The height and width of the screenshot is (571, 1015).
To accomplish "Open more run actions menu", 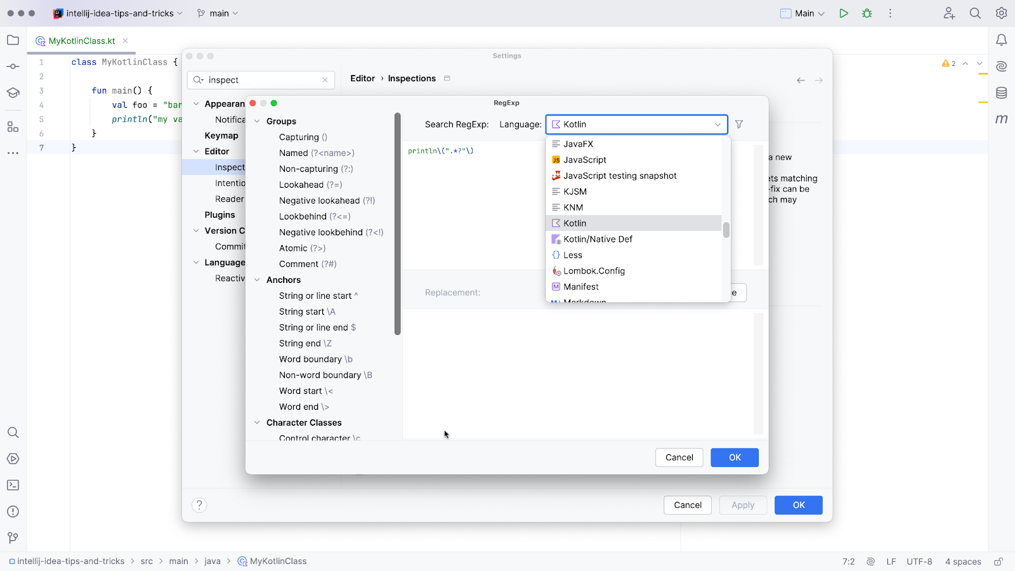I will pyautogui.click(x=890, y=13).
